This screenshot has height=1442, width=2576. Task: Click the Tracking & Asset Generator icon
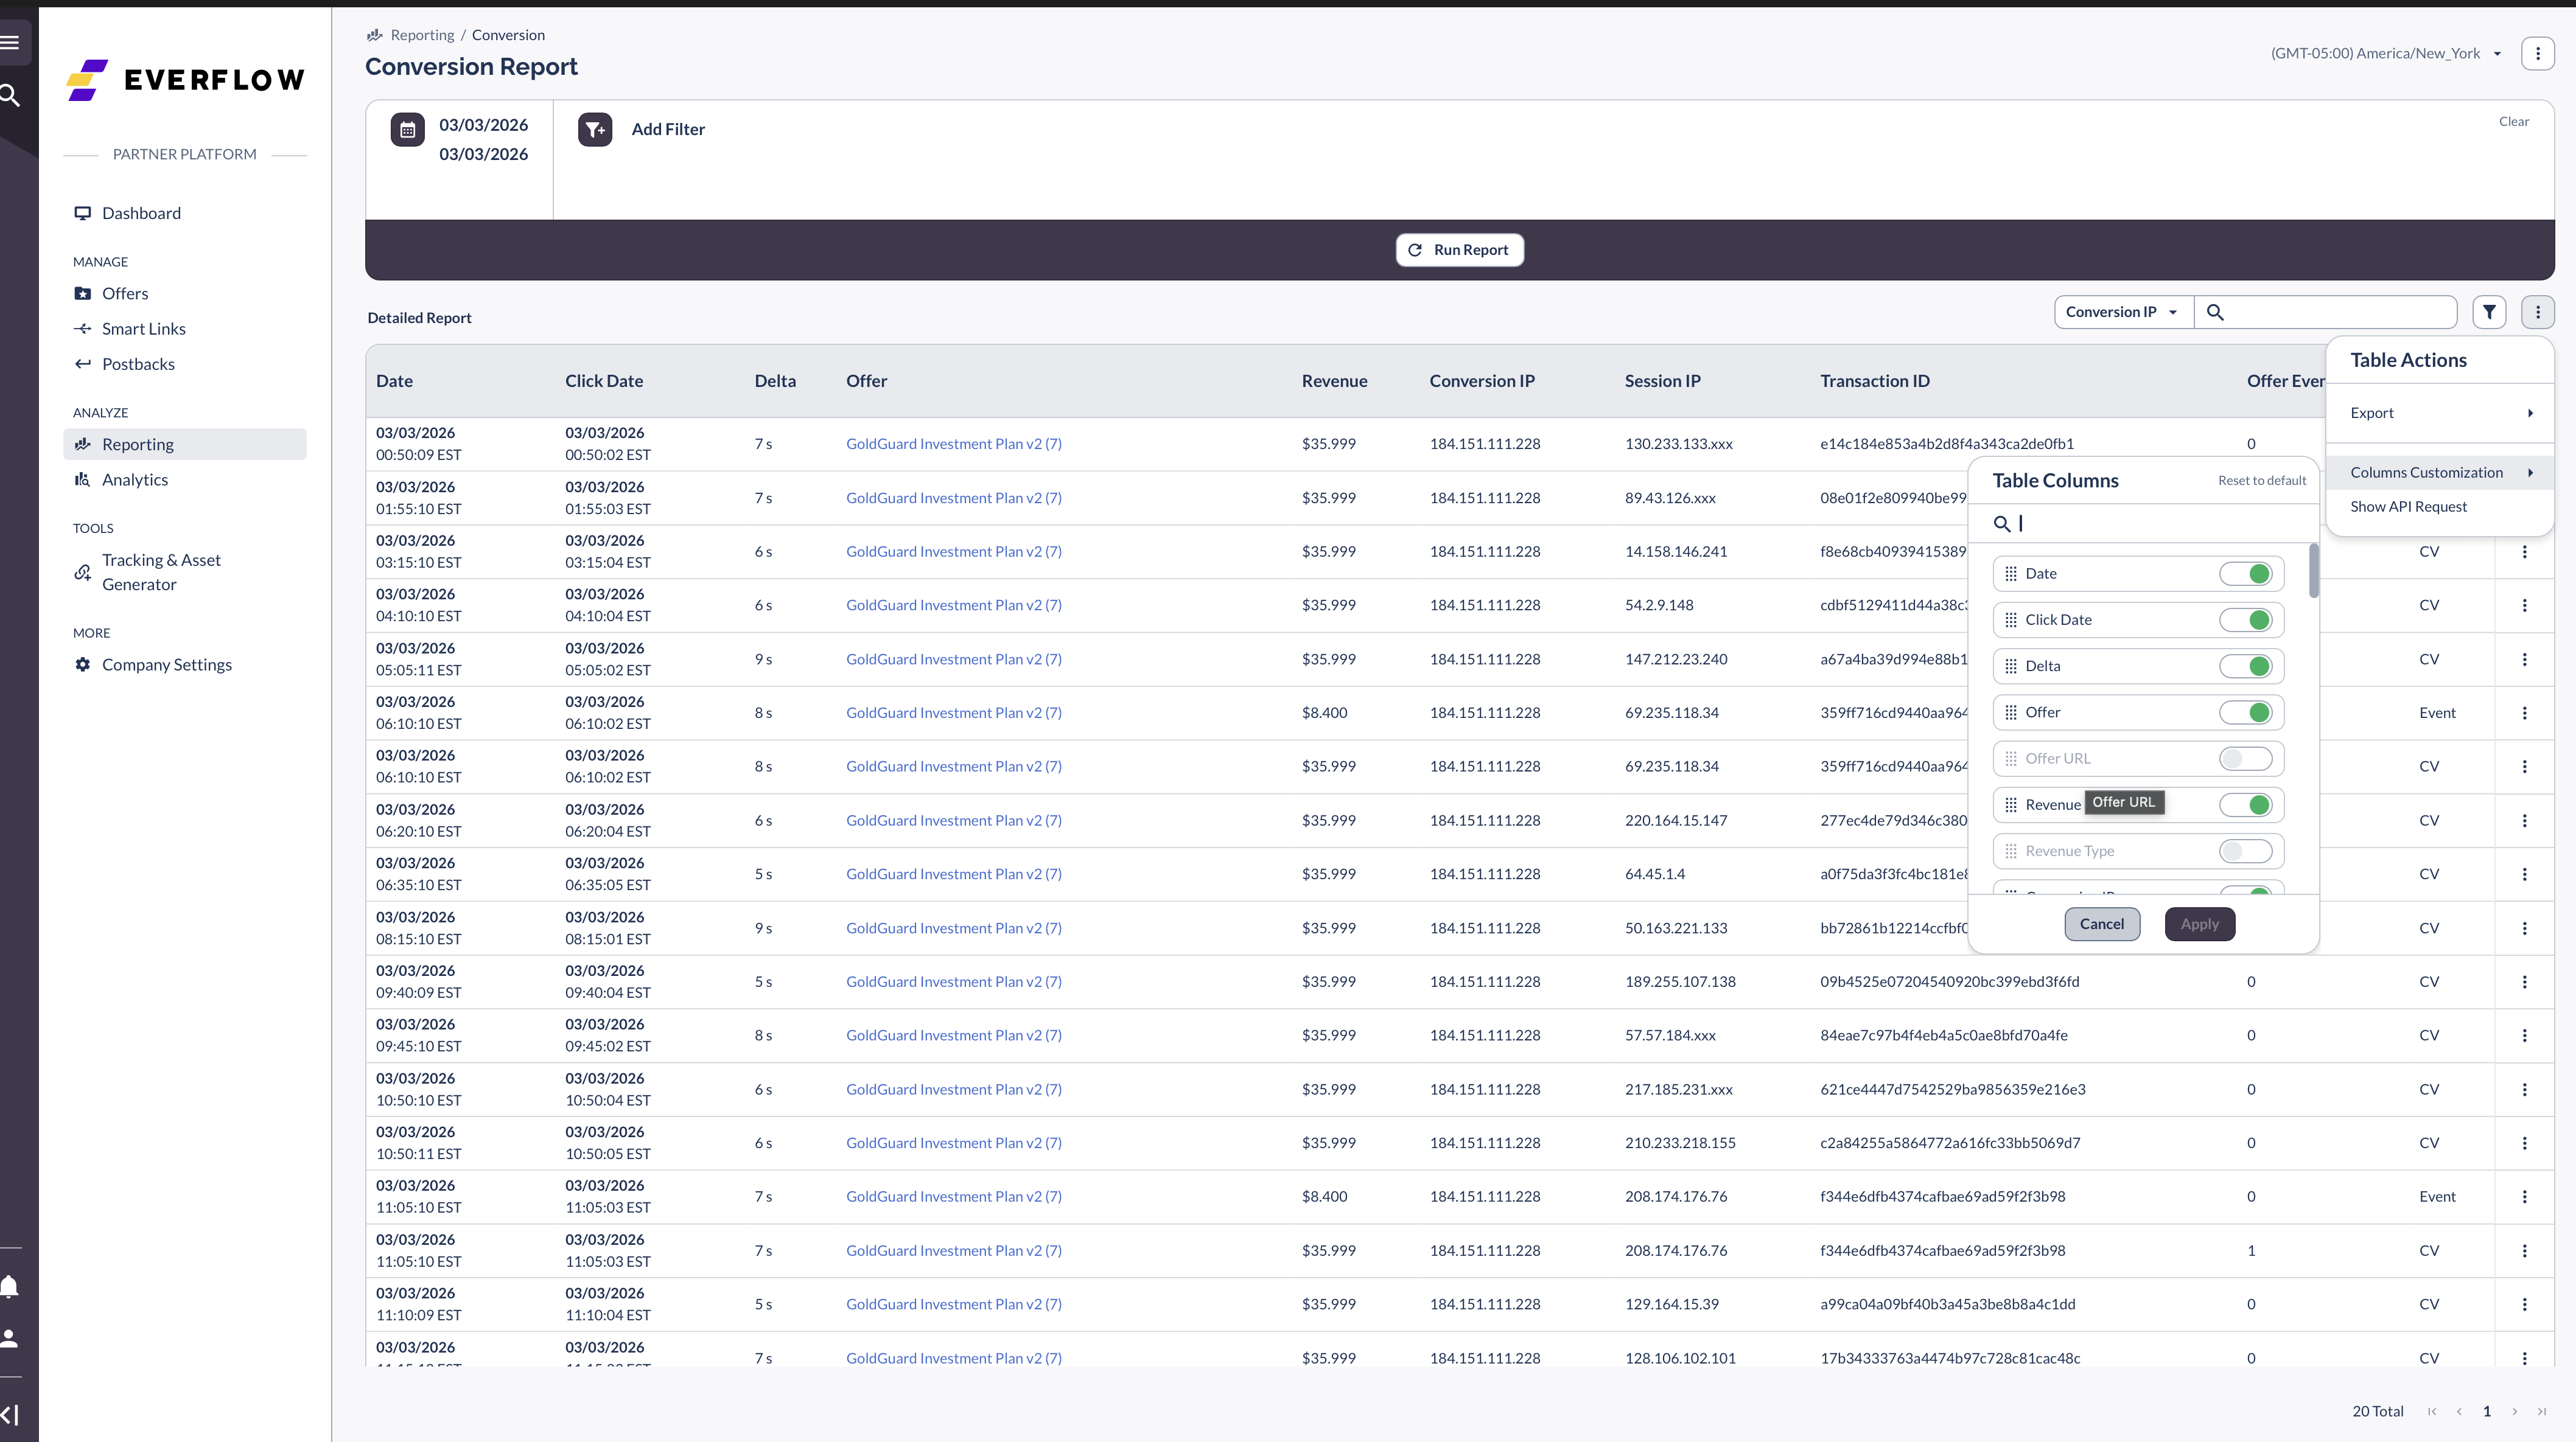tap(83, 571)
